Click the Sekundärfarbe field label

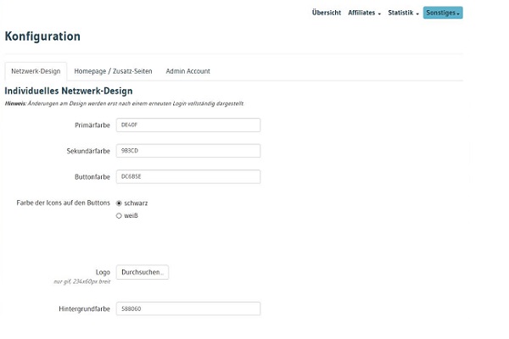point(88,151)
